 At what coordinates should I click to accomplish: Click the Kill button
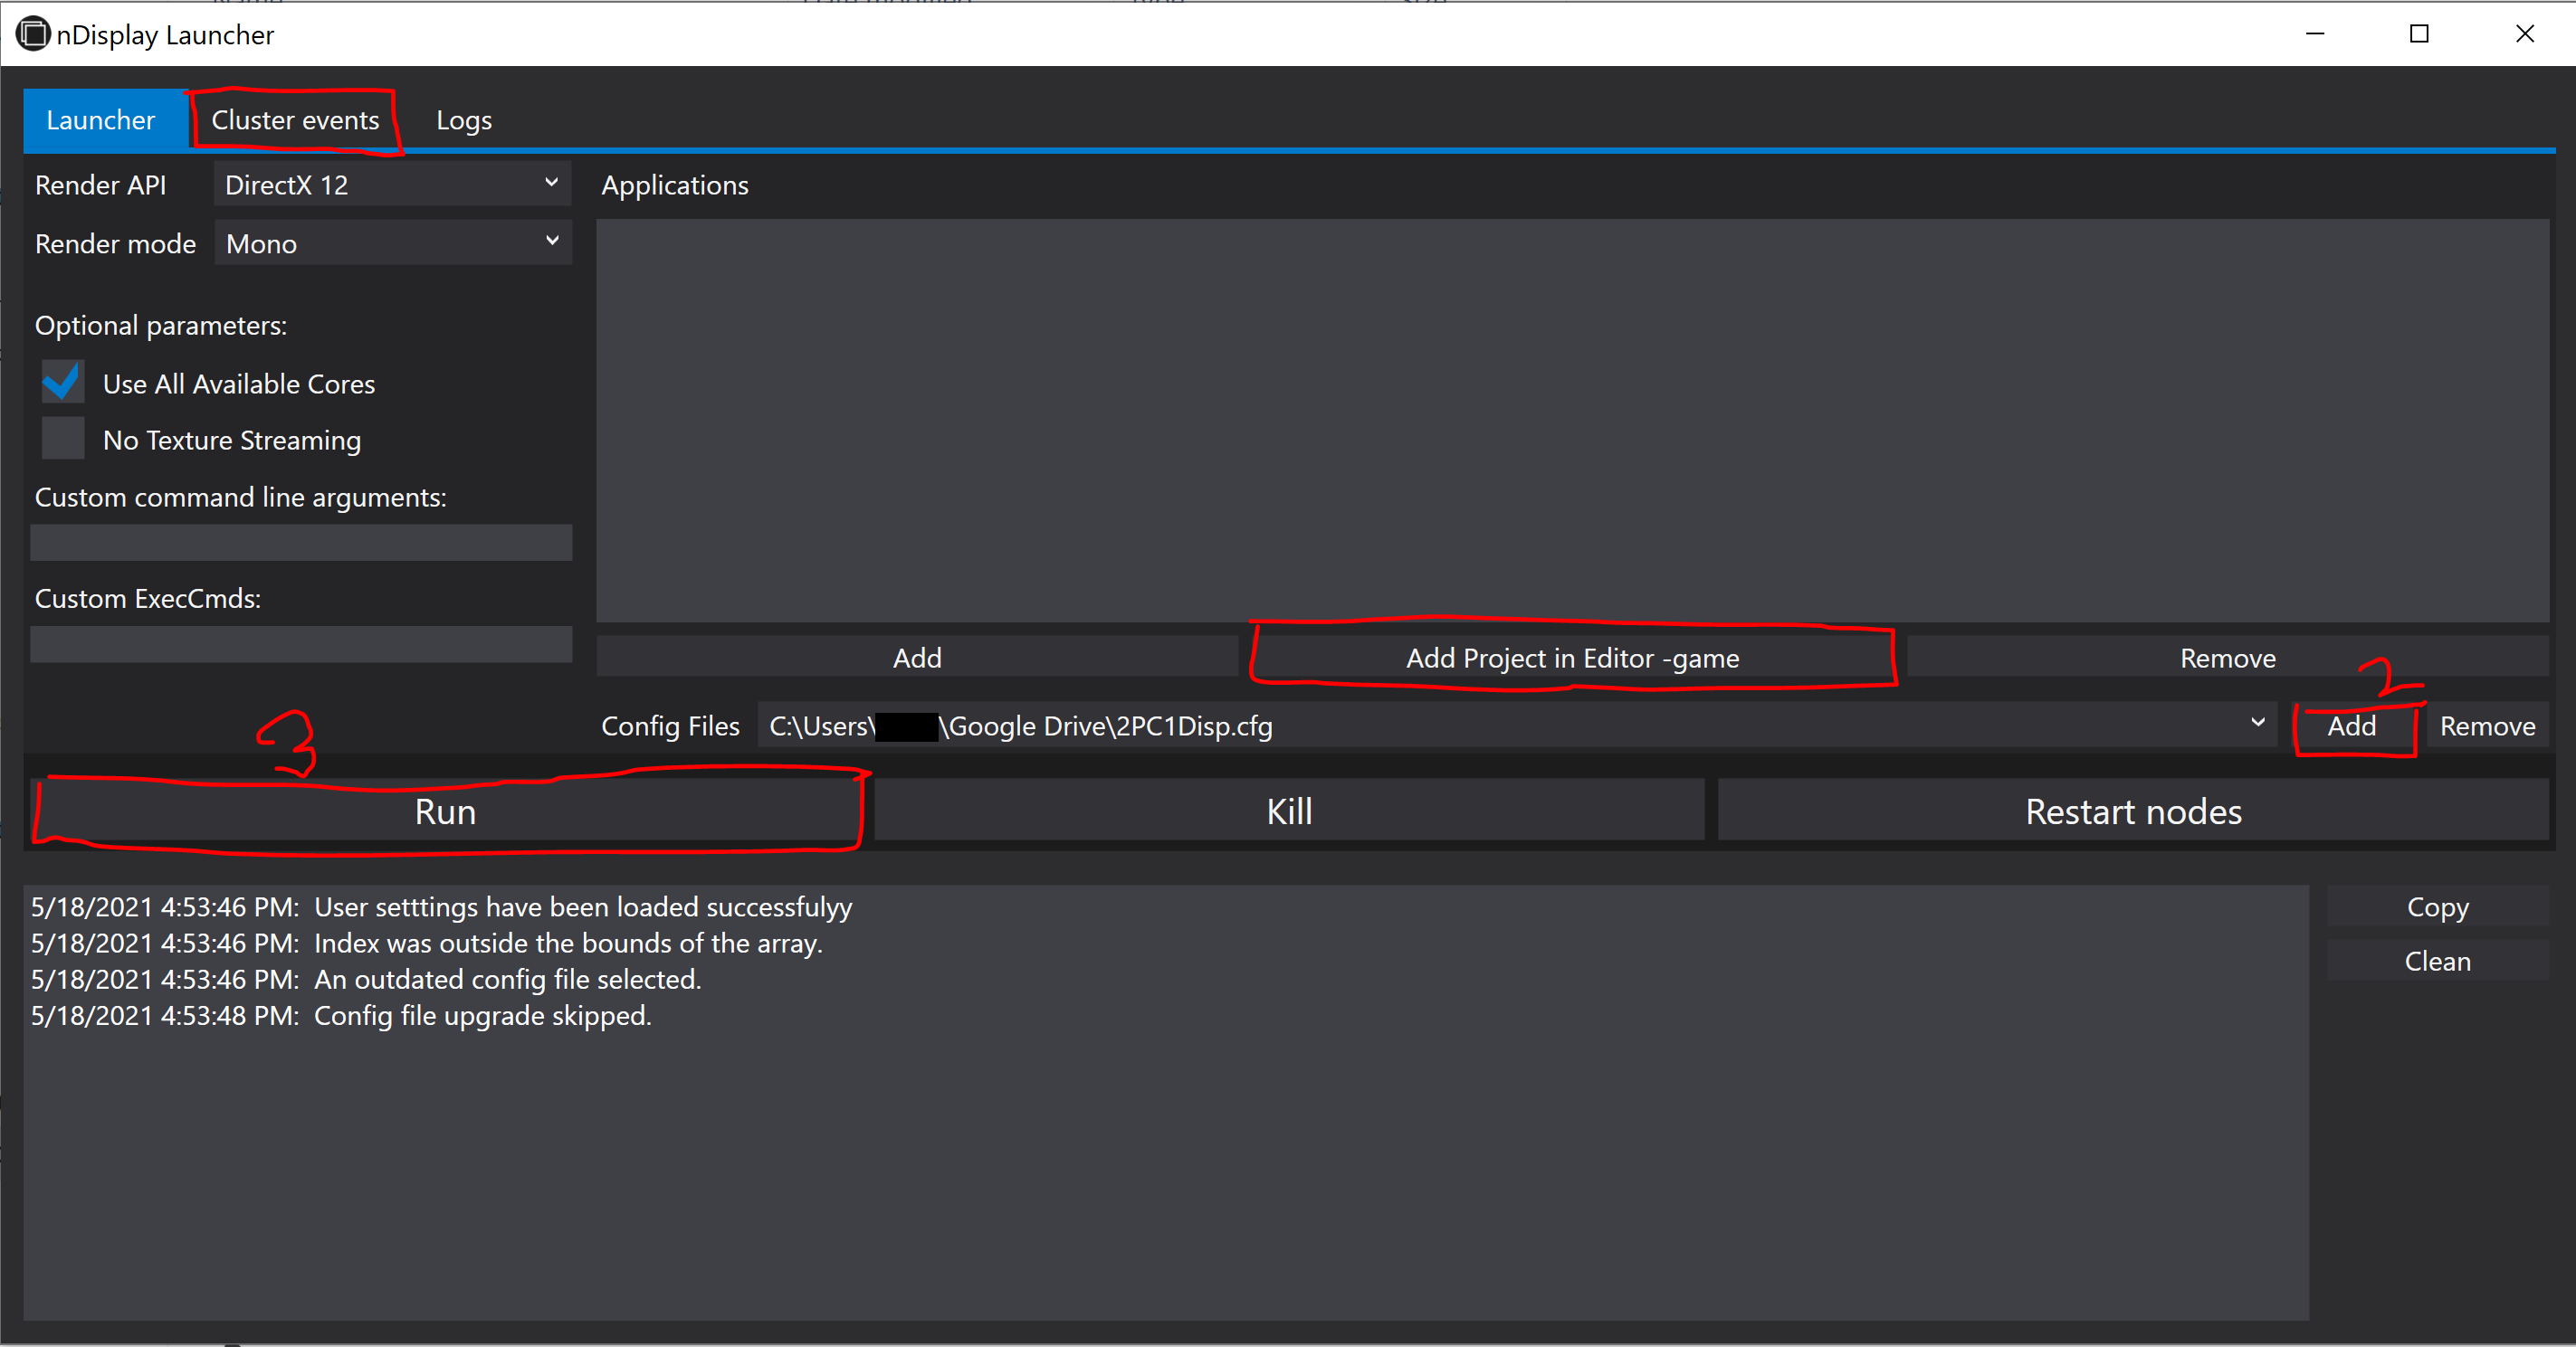(x=1288, y=811)
